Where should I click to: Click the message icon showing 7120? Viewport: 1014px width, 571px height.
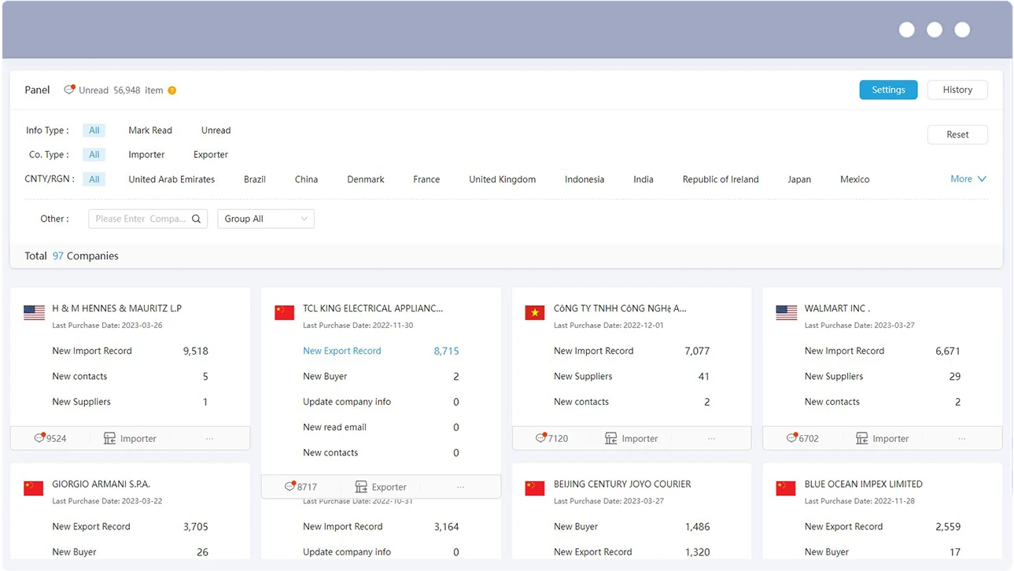541,438
